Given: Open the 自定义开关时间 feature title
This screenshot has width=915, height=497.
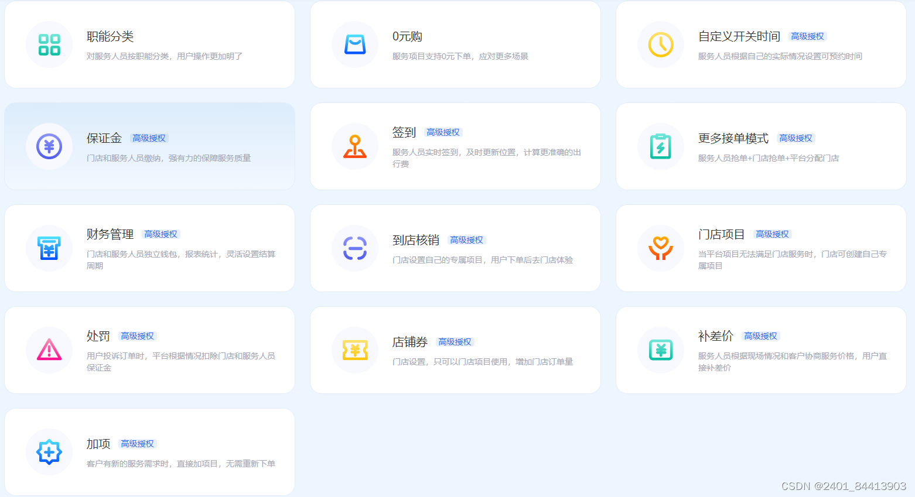Looking at the screenshot, I should [x=739, y=36].
